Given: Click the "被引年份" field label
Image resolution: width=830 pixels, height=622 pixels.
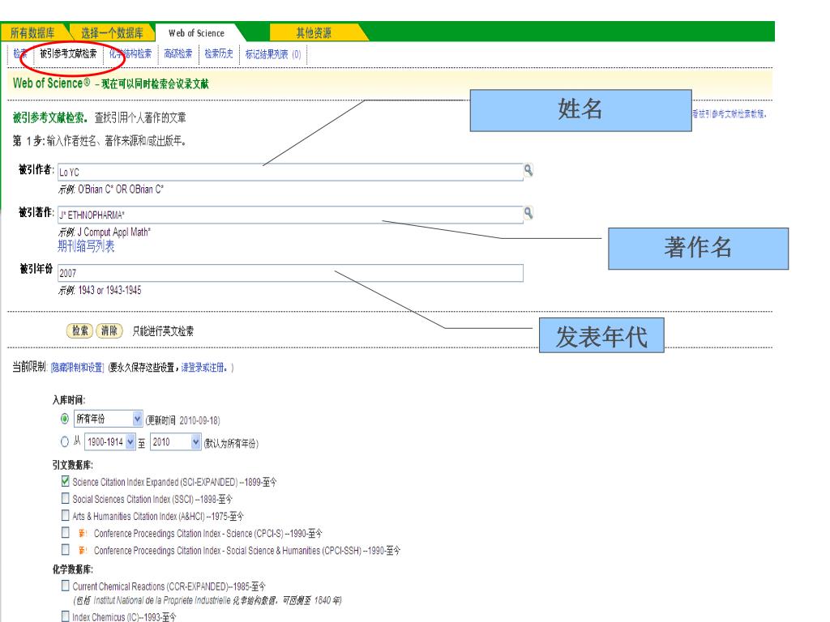Looking at the screenshot, I should [36, 269].
